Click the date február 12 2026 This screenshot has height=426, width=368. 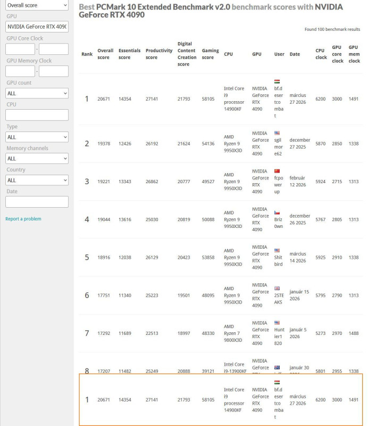pos(298,182)
